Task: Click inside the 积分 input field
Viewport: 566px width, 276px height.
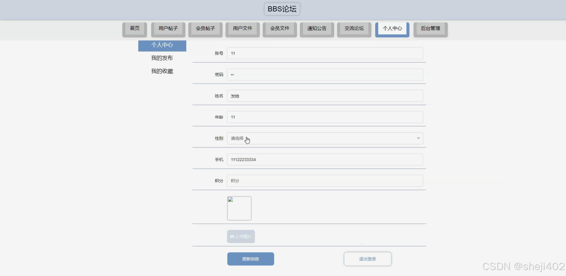Action: [325, 181]
